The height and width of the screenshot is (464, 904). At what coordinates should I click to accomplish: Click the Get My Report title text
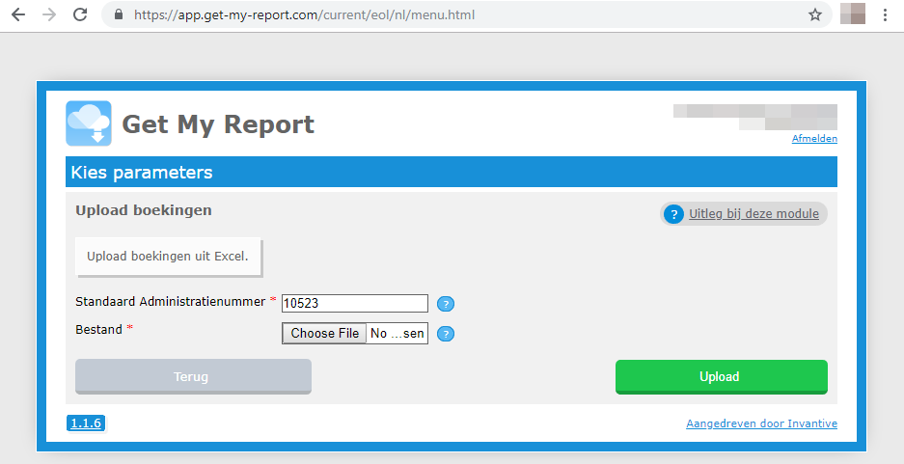218,124
